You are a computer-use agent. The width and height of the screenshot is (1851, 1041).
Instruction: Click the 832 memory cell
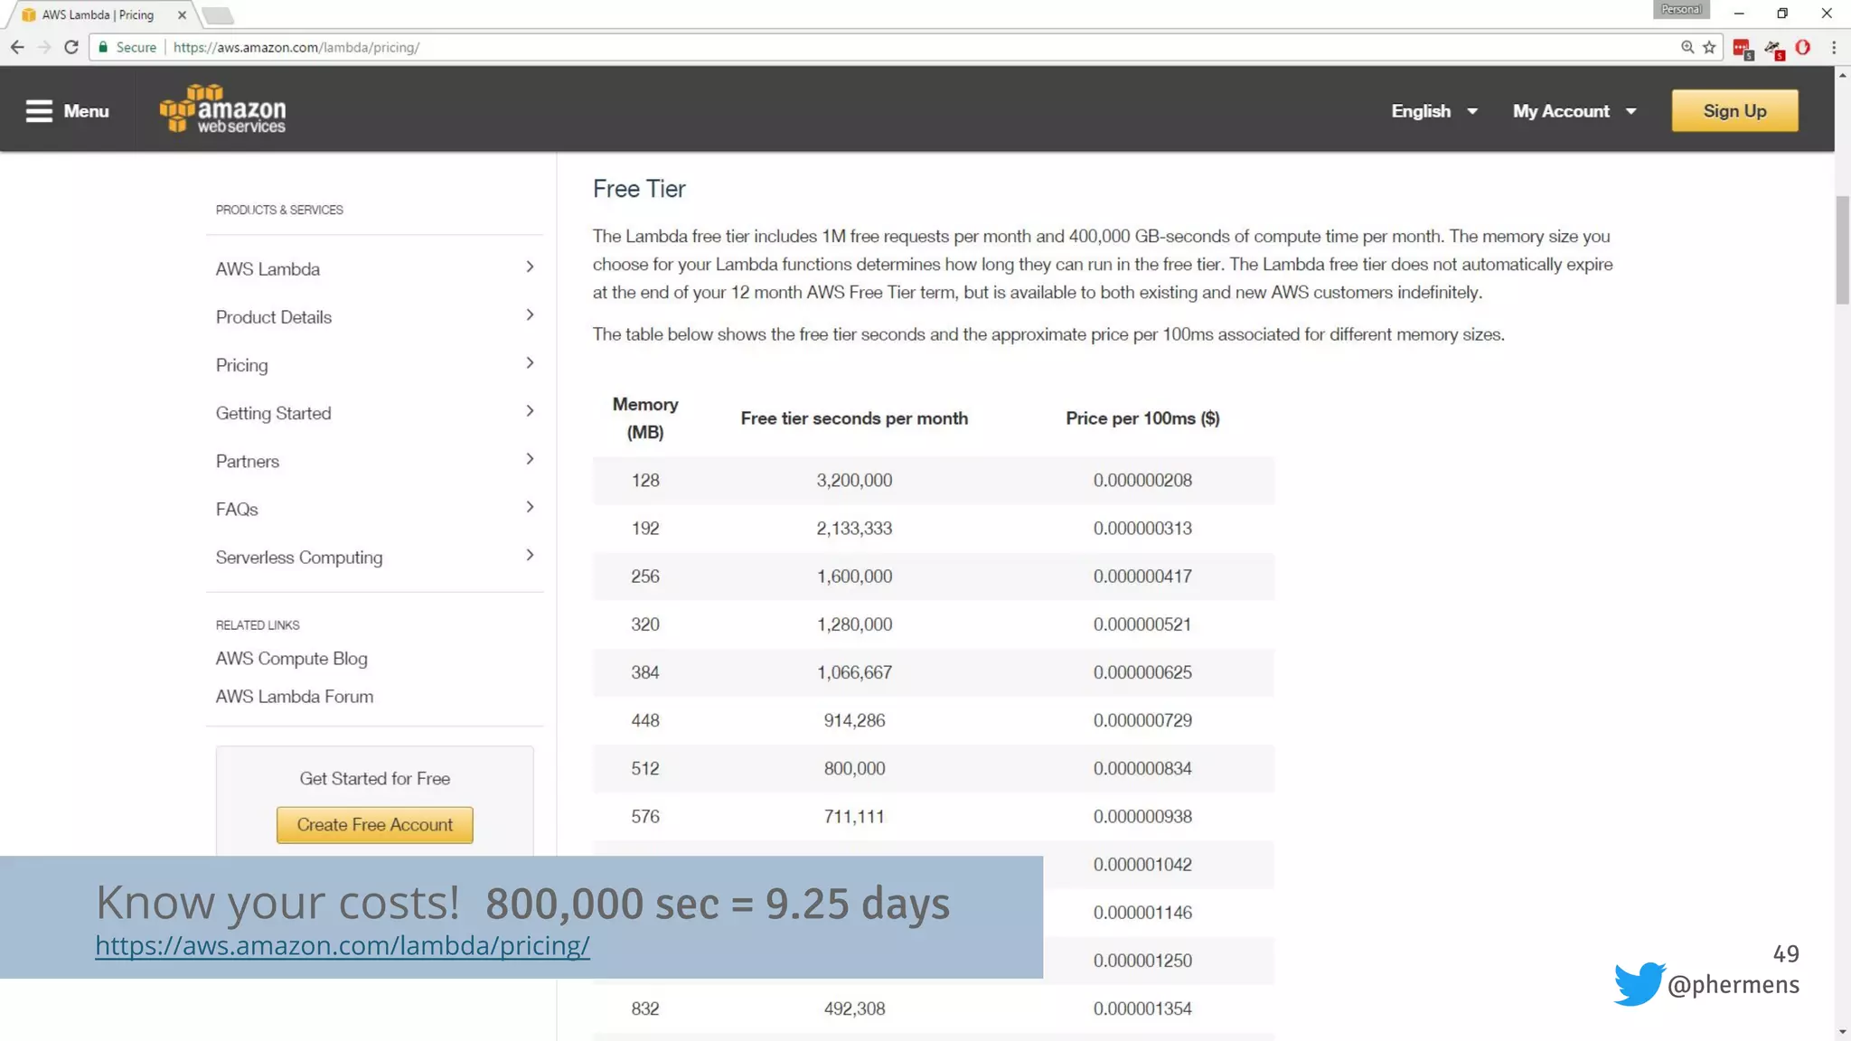coord(644,1008)
